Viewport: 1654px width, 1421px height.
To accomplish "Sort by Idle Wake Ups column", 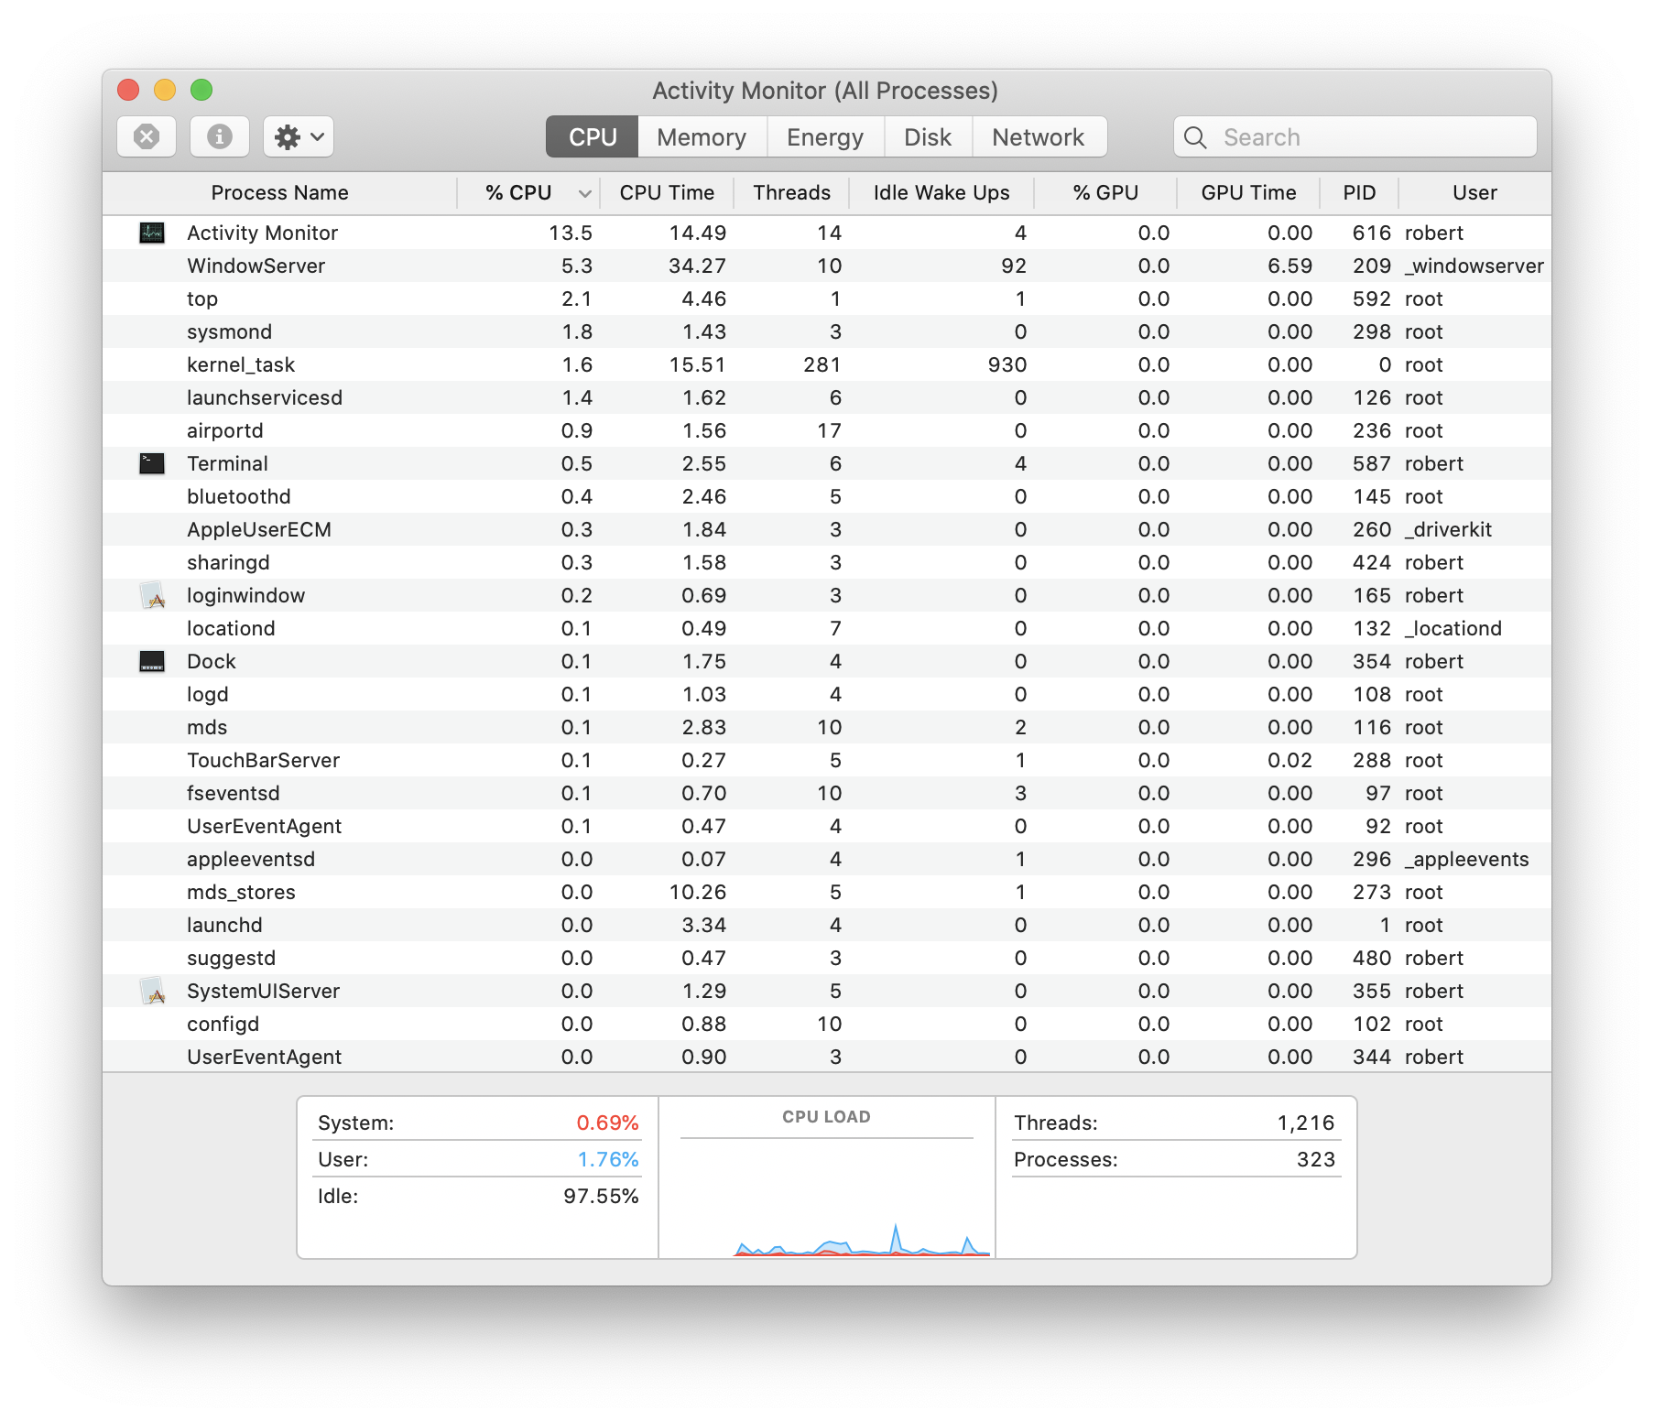I will 941,193.
